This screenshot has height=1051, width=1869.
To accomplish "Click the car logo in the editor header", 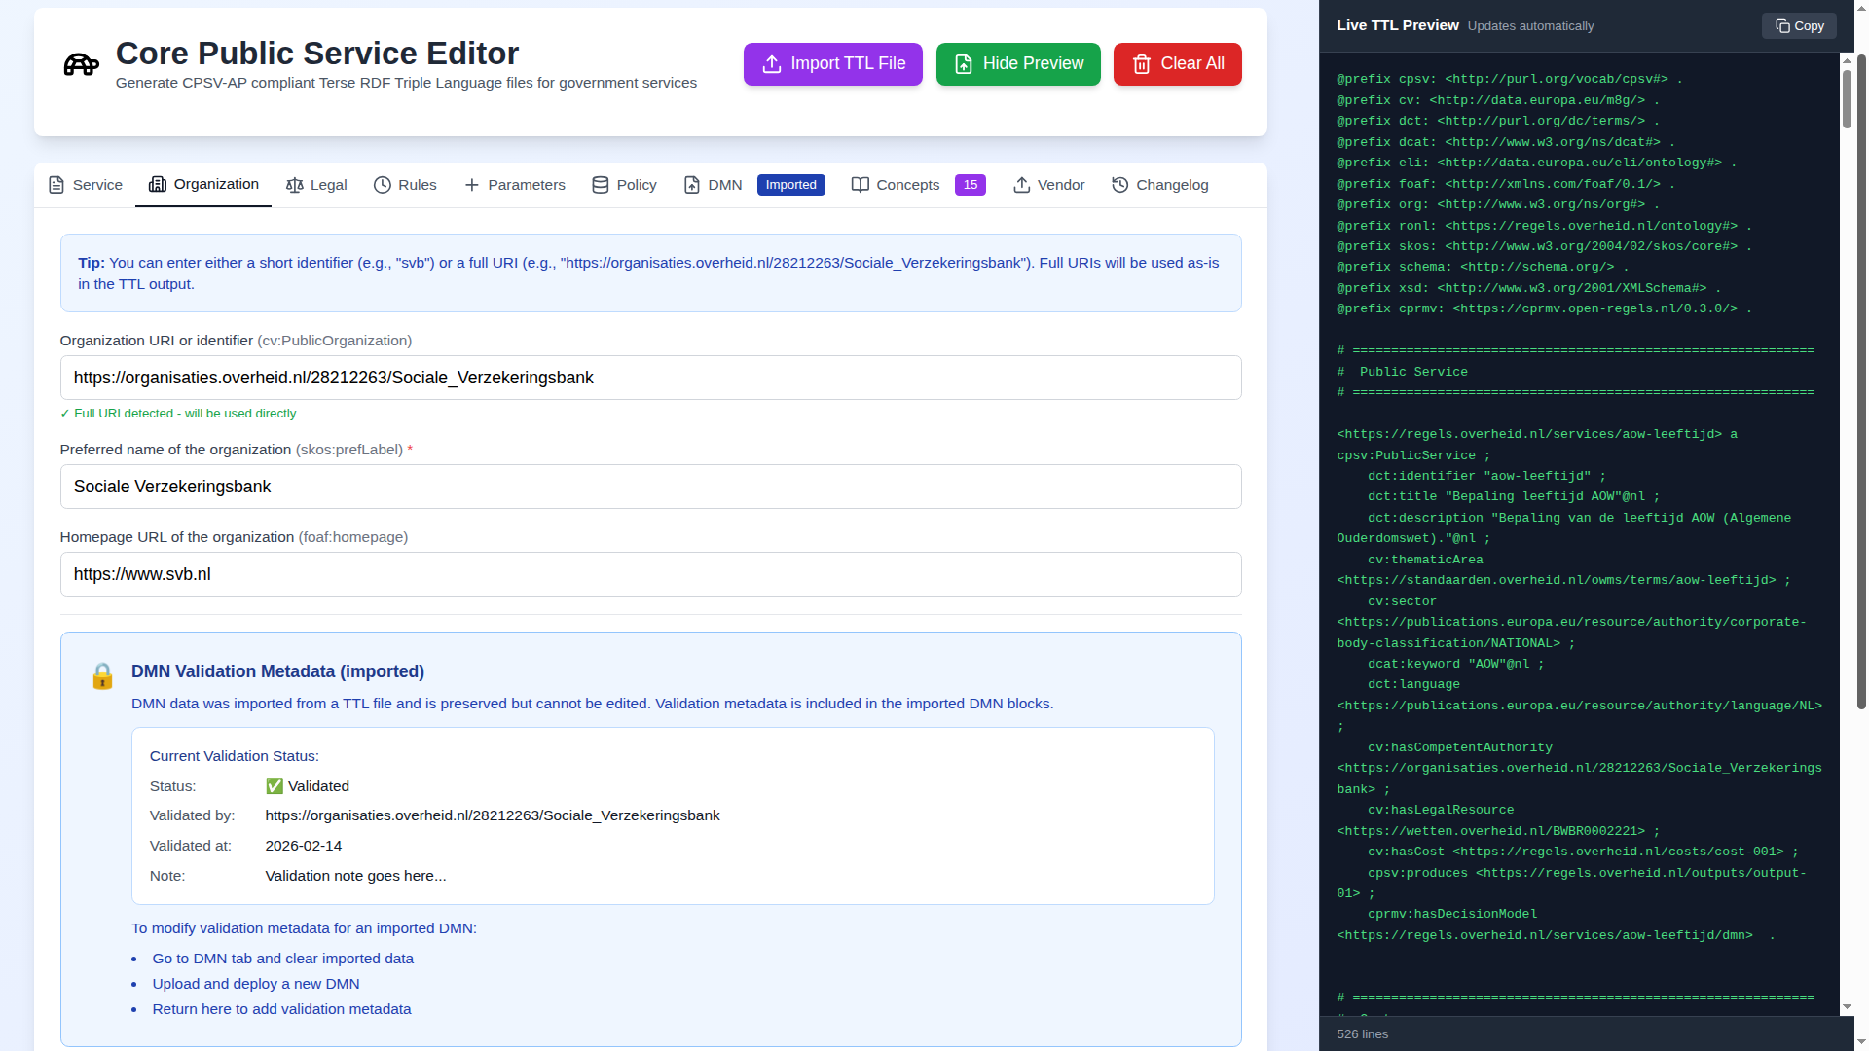I will pos(81,64).
